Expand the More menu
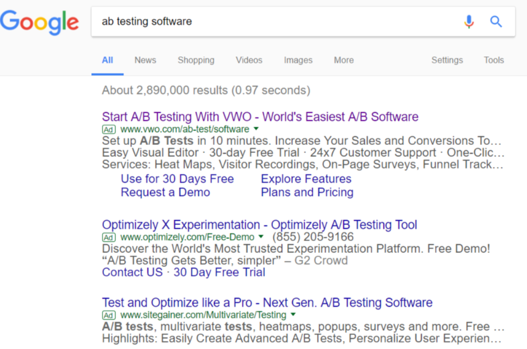Image resolution: width=527 pixels, height=349 pixels. coord(344,60)
